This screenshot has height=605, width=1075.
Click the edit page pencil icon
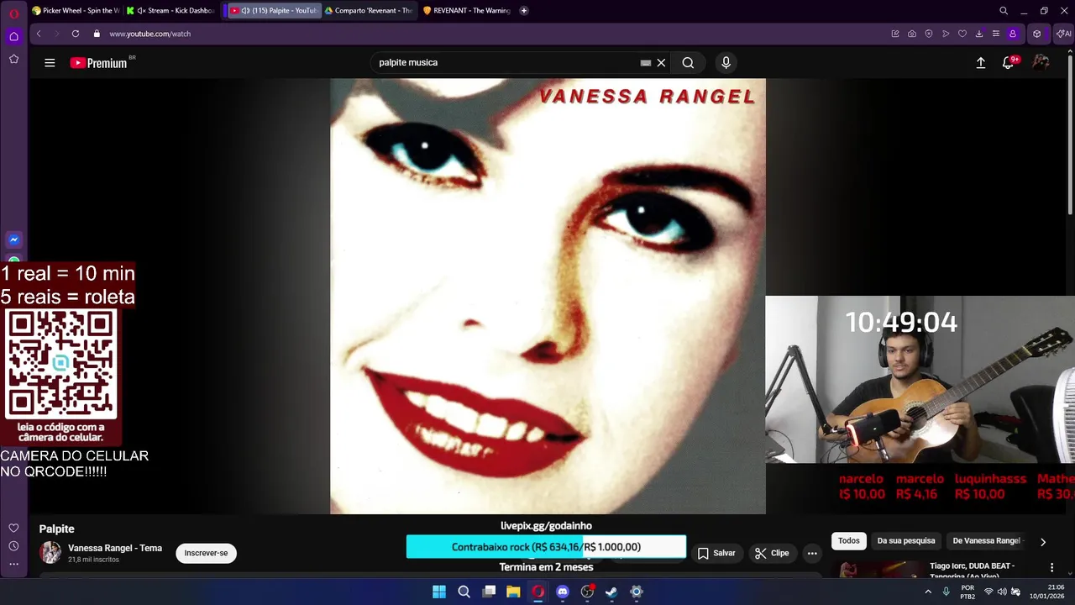pyautogui.click(x=895, y=34)
